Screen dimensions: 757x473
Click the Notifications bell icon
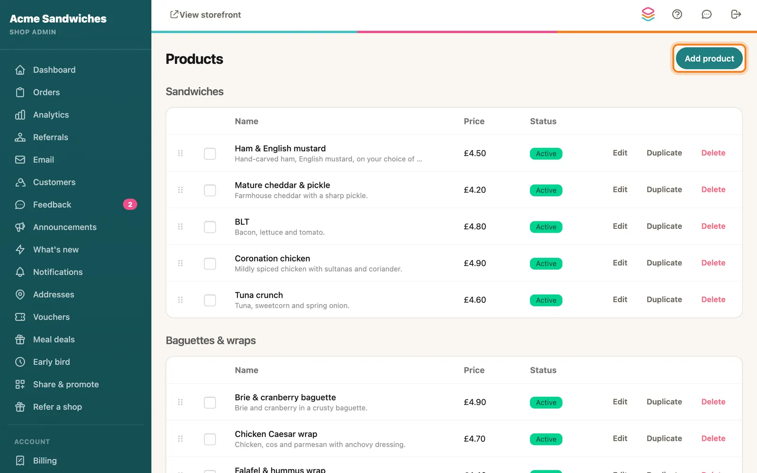click(x=20, y=272)
